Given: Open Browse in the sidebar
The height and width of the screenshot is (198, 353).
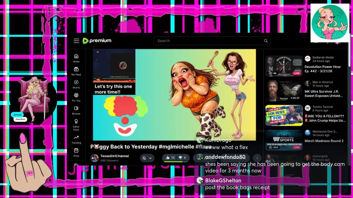Looking at the screenshot, I should (76, 110).
